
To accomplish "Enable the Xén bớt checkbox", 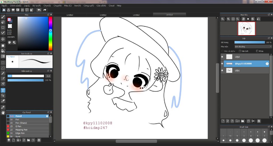I will coord(240,51).
